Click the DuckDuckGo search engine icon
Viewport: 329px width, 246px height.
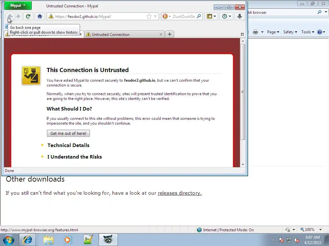point(165,16)
